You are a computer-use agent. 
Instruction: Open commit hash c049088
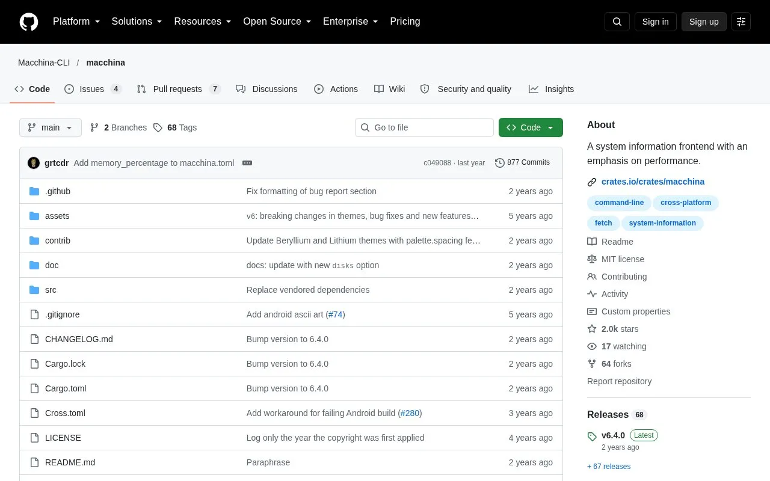437,163
